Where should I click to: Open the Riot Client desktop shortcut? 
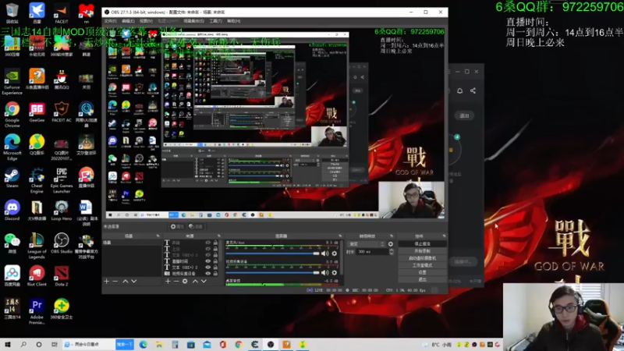(37, 276)
